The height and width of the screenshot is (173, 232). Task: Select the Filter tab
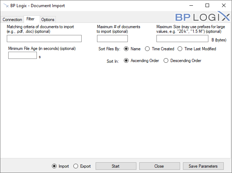pyautogui.click(x=30, y=19)
